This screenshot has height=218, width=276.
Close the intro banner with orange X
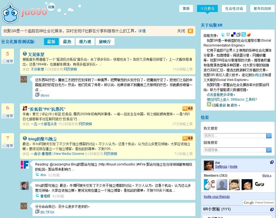(x=190, y=31)
